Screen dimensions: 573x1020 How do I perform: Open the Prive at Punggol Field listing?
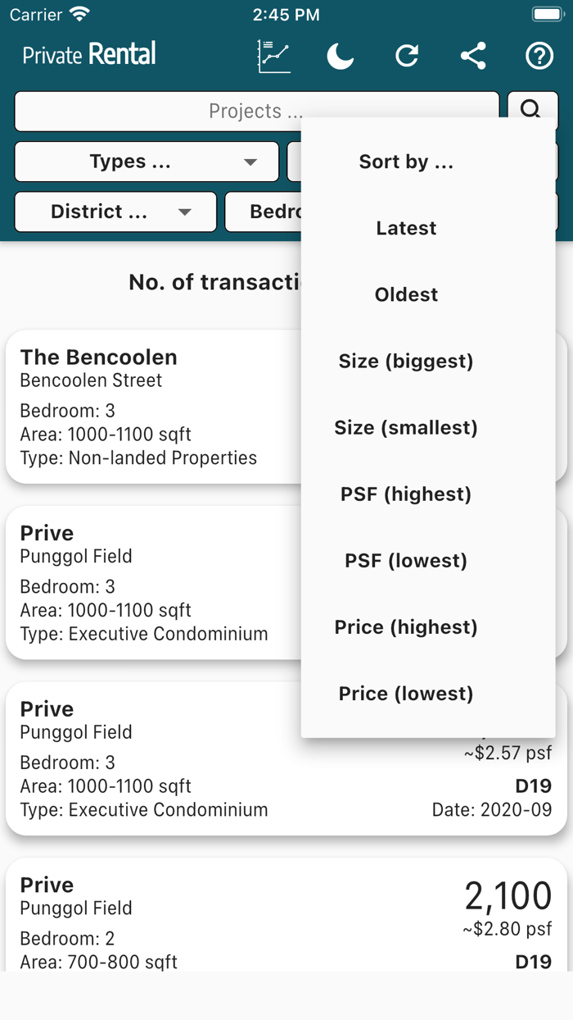coord(147,582)
